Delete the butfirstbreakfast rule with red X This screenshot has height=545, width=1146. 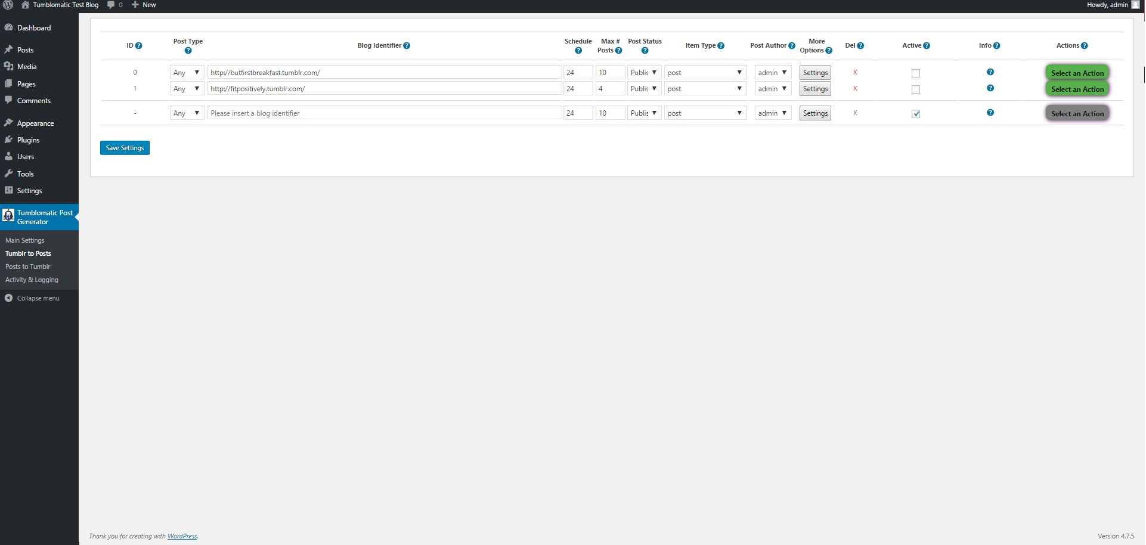tap(855, 73)
